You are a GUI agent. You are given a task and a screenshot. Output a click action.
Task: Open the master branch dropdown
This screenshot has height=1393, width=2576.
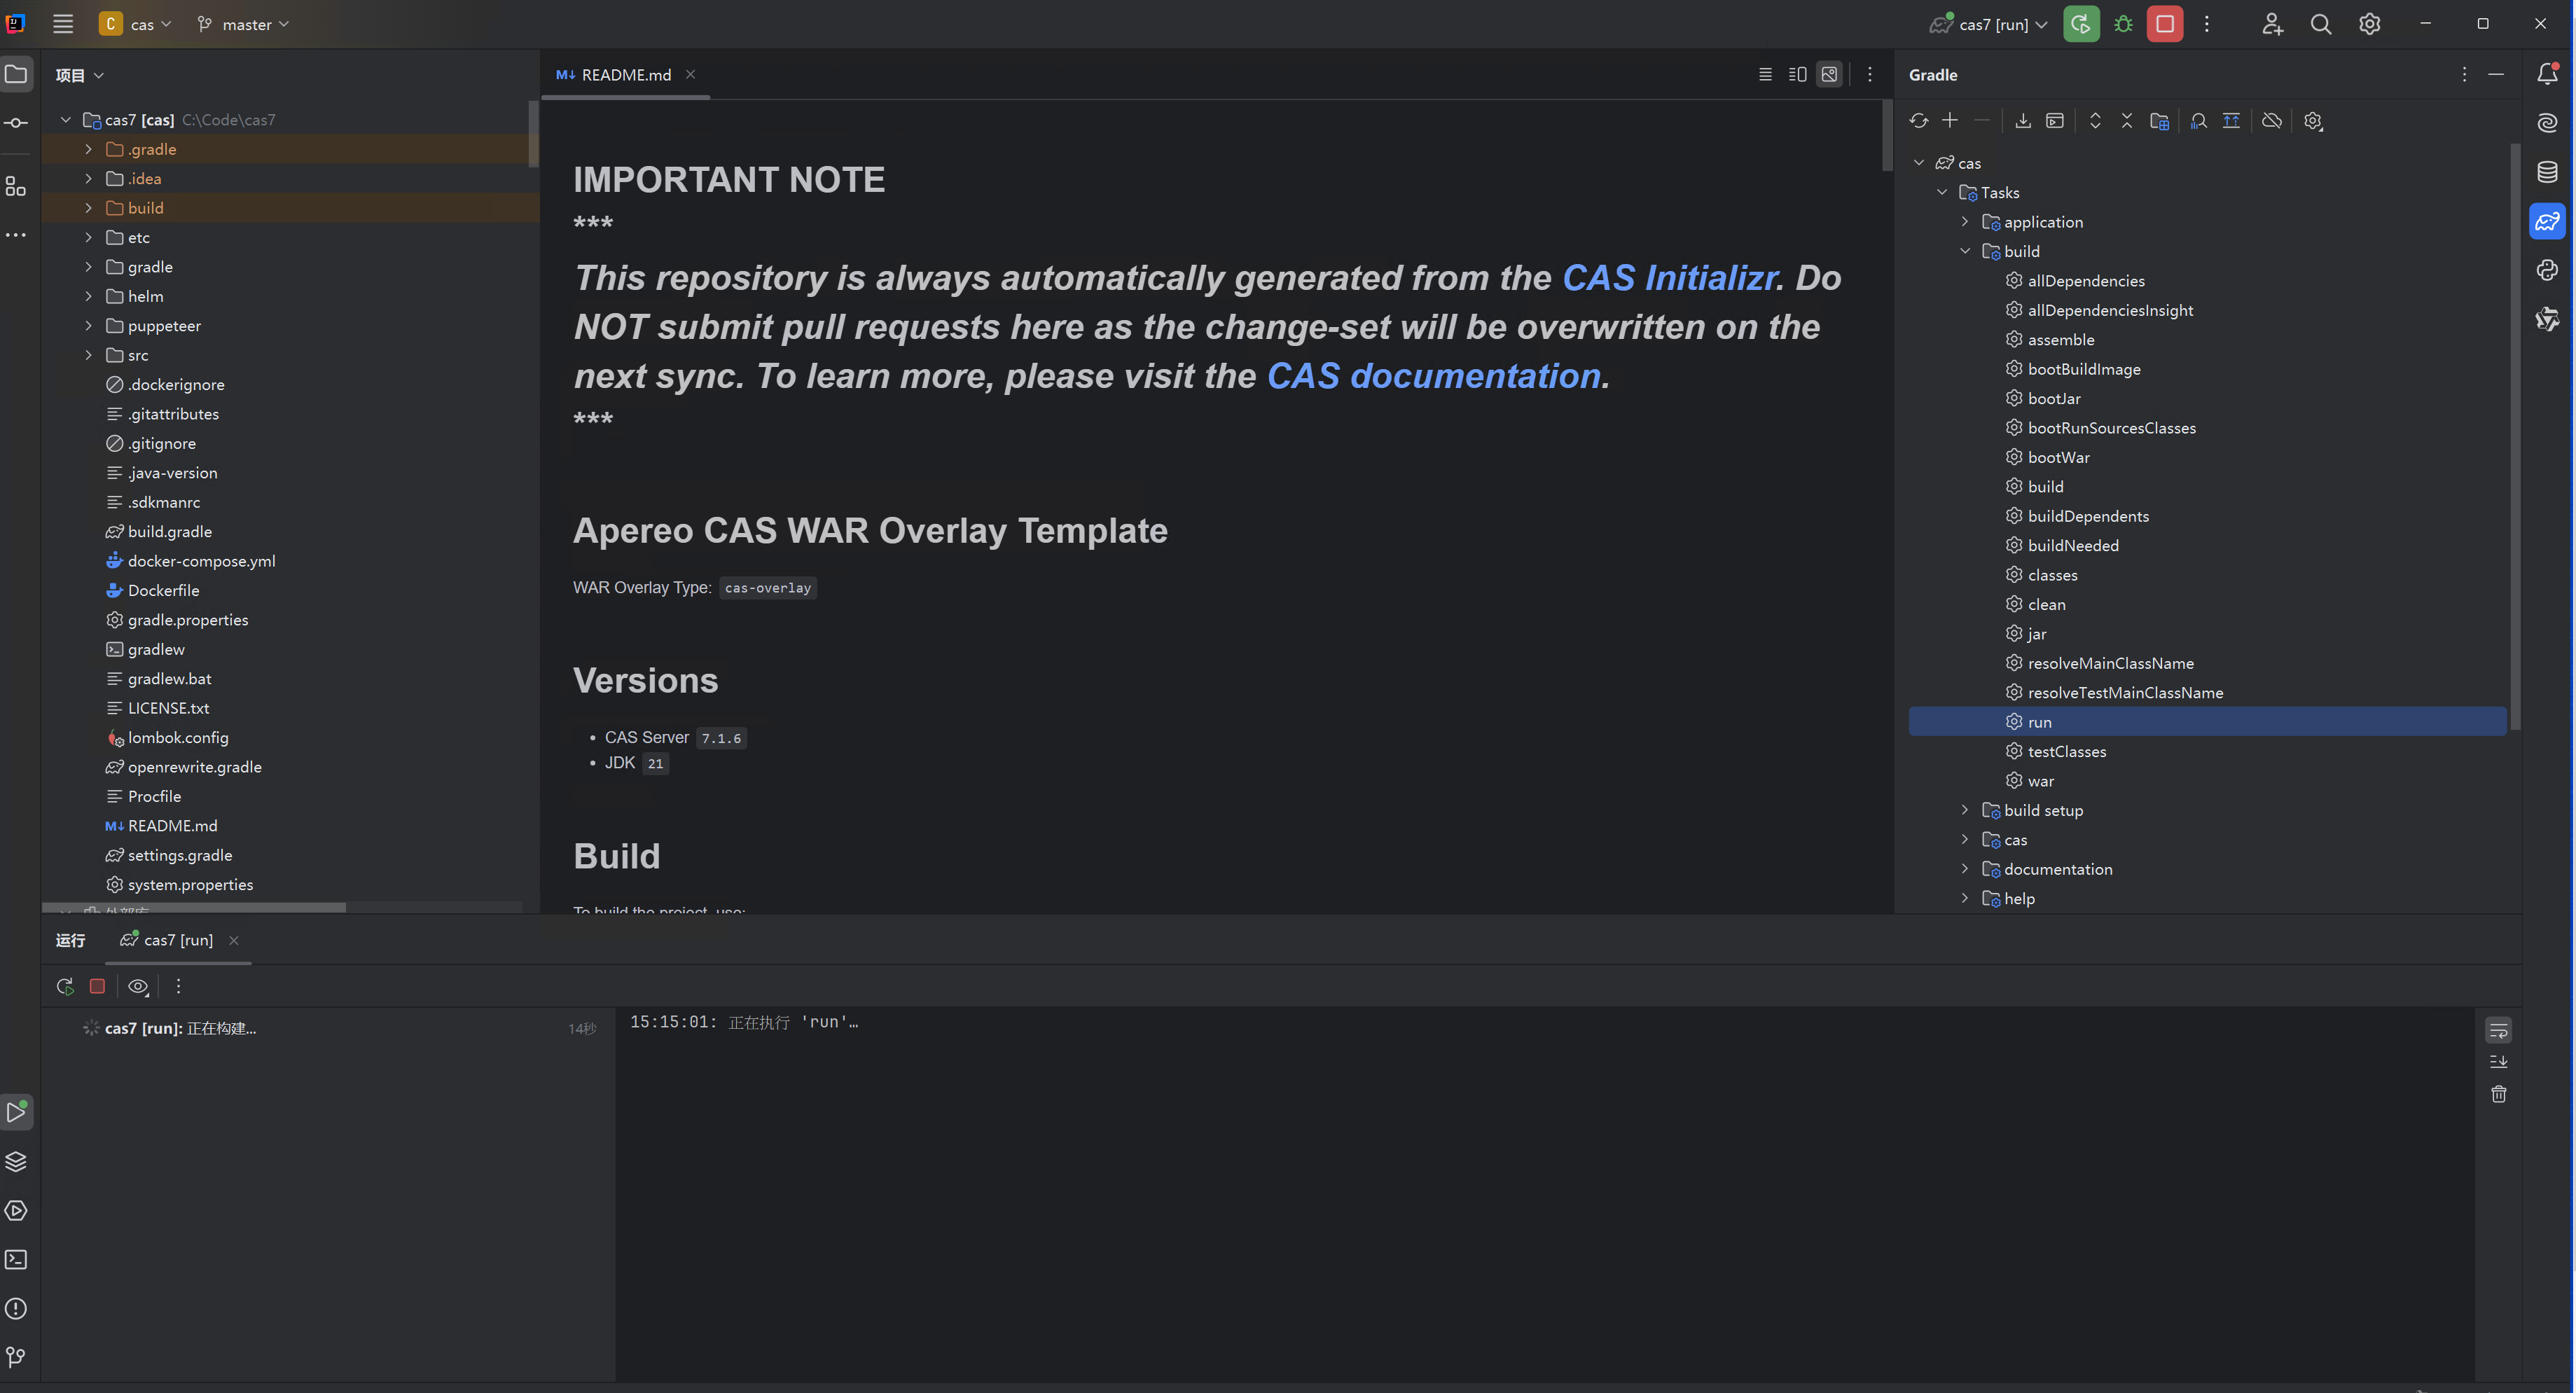pyautogui.click(x=243, y=24)
